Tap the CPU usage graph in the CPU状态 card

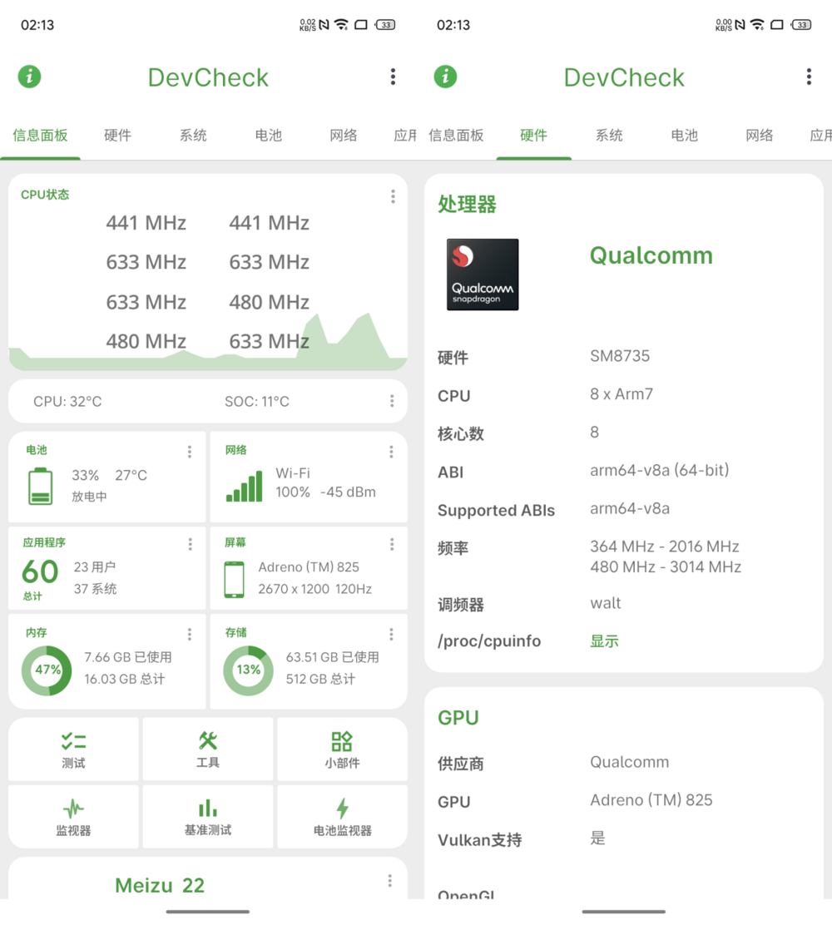(208, 342)
